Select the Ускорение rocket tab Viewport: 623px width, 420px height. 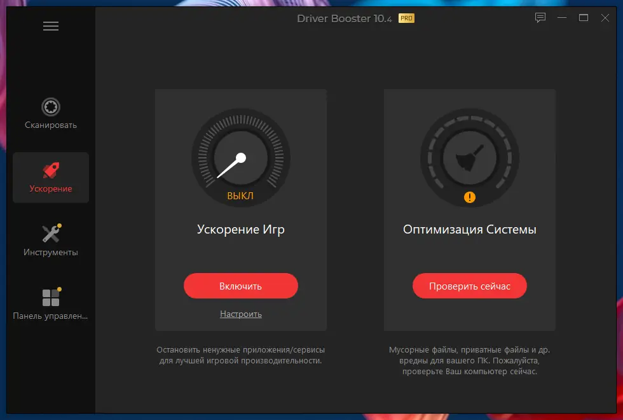[51, 178]
